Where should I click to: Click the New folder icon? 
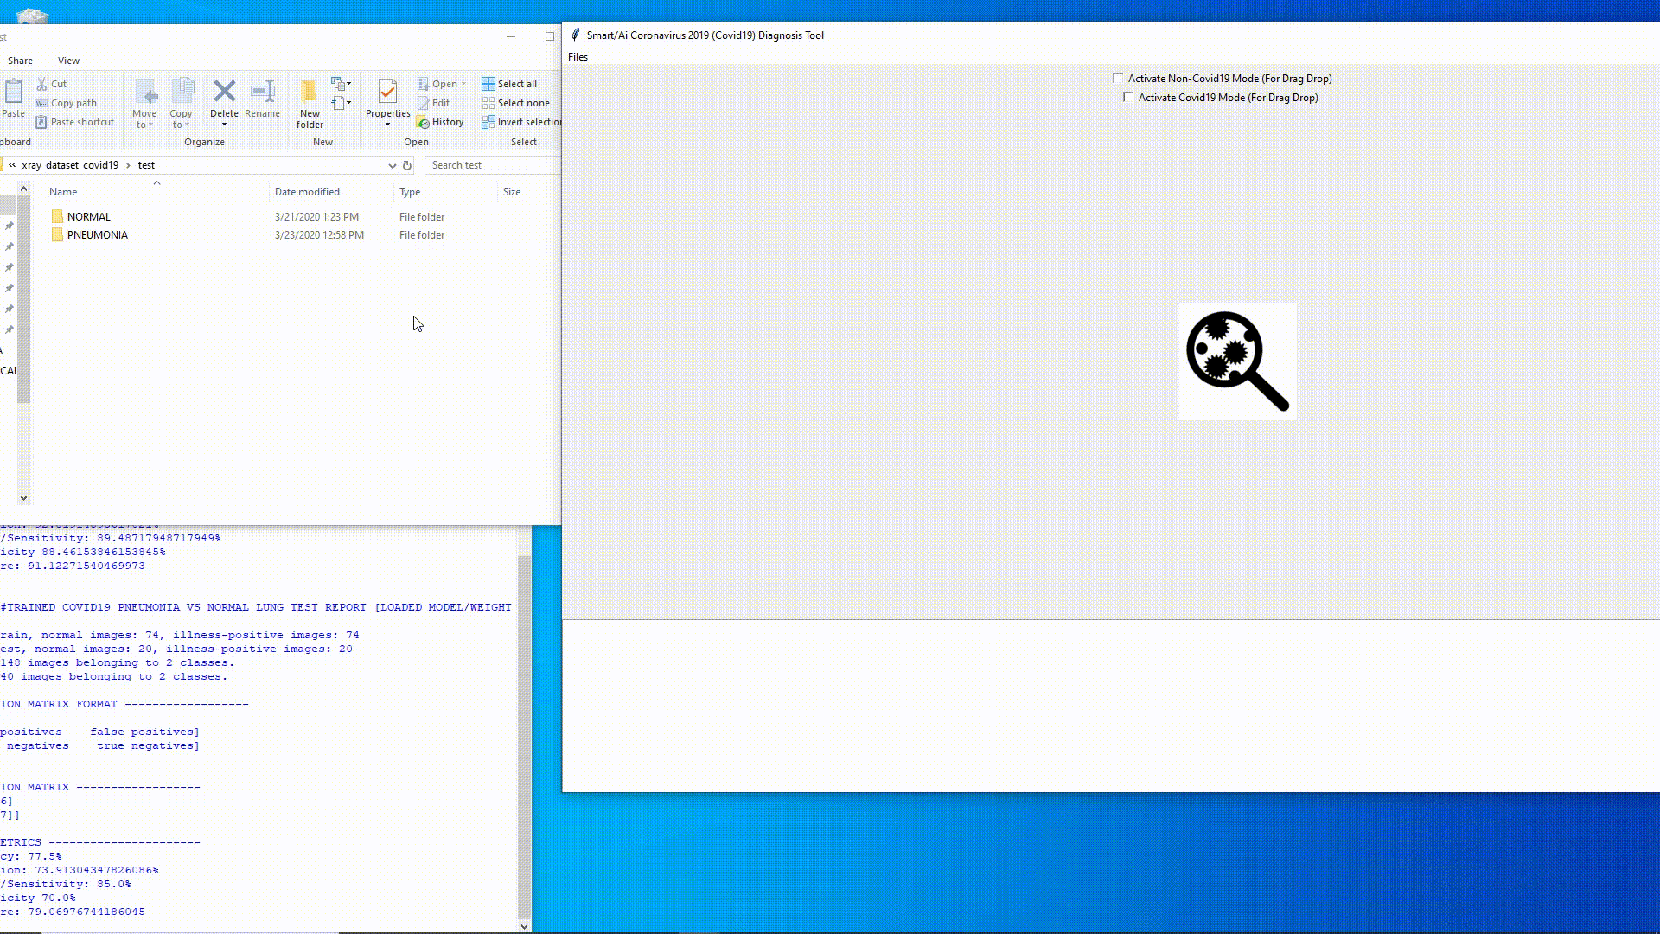click(x=309, y=92)
